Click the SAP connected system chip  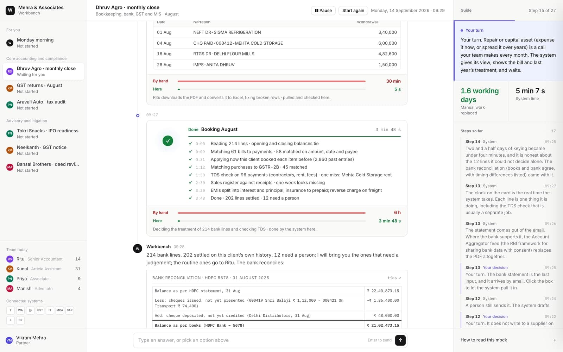pos(70,310)
